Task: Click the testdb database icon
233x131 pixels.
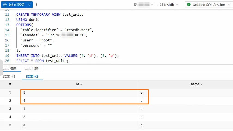Action: pyautogui.click(x=161, y=5)
